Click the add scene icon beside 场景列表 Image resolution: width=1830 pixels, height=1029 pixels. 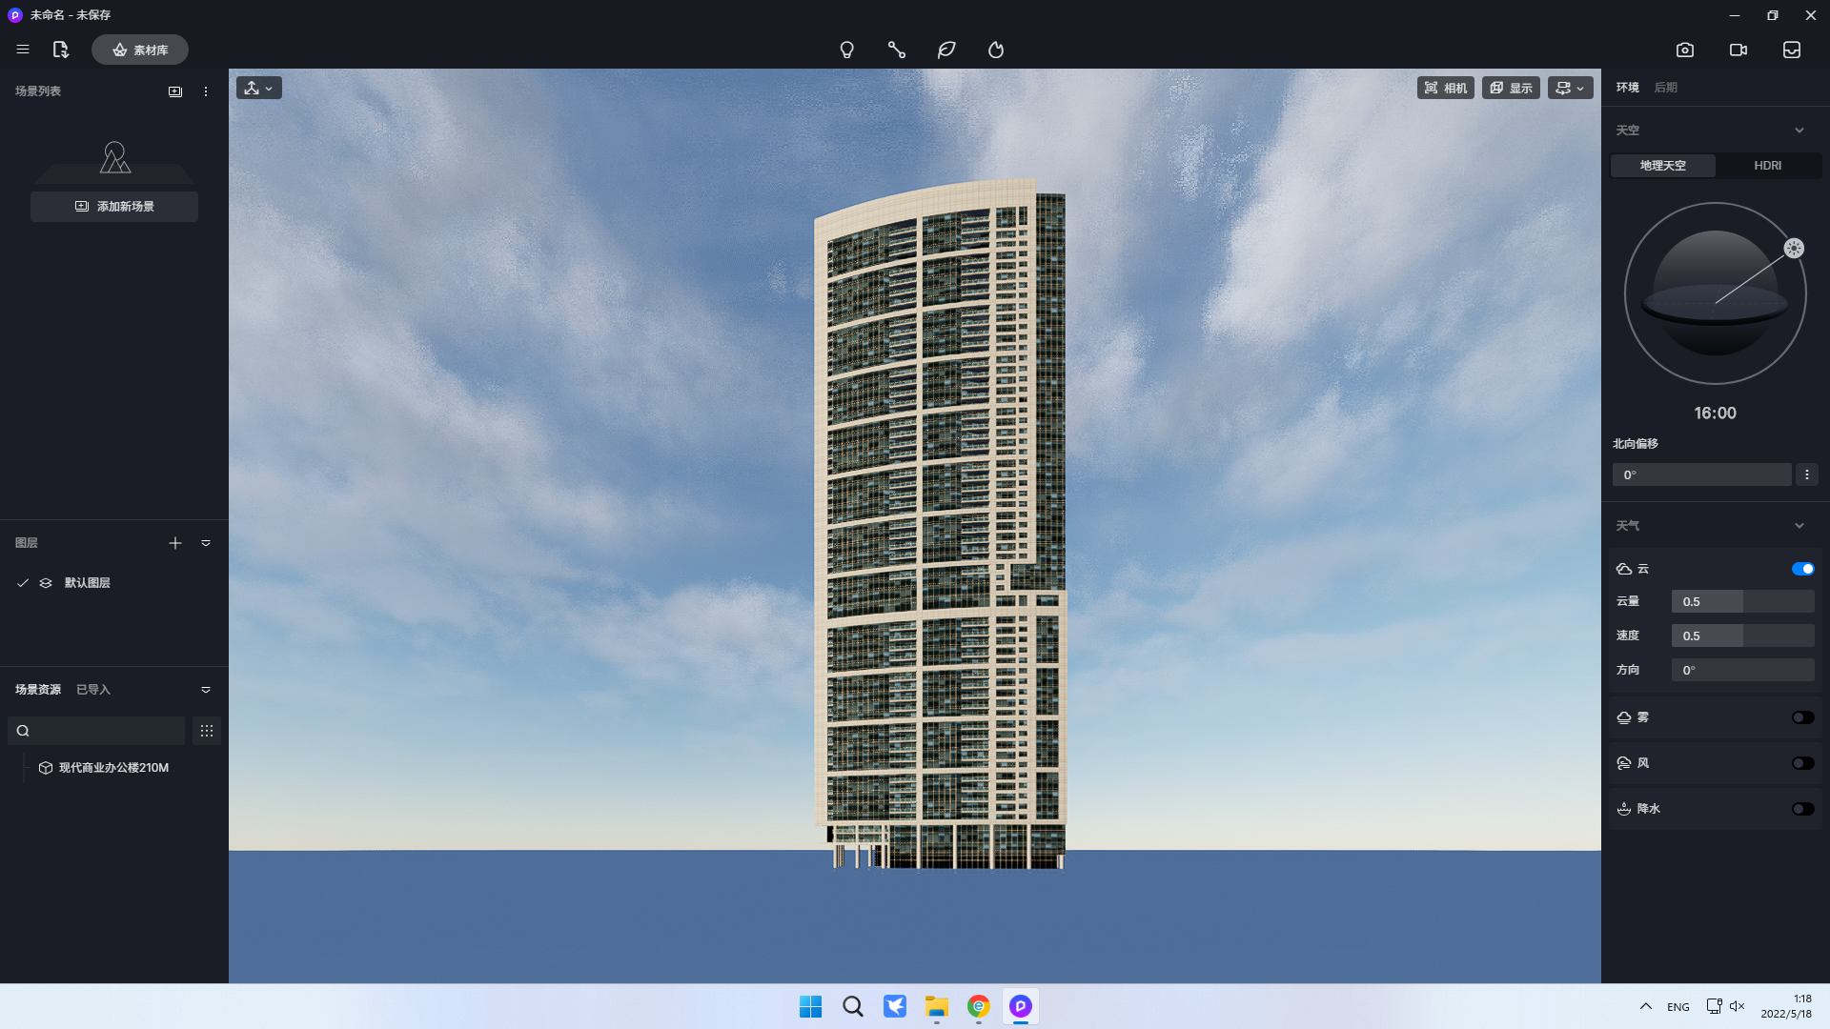click(x=175, y=91)
